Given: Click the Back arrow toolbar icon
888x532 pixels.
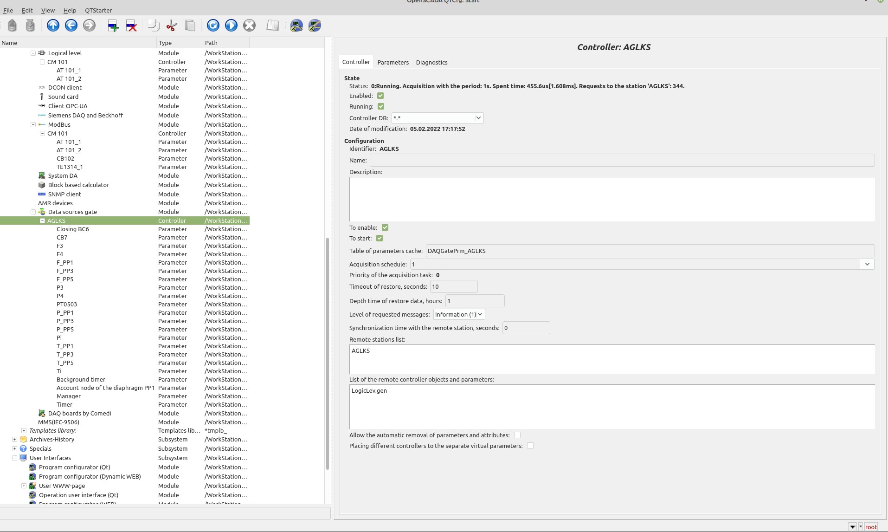Looking at the screenshot, I should pyautogui.click(x=71, y=26).
